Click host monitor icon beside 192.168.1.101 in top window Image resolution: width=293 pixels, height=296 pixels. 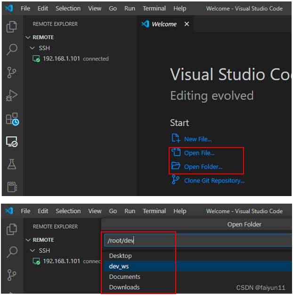coord(36,59)
